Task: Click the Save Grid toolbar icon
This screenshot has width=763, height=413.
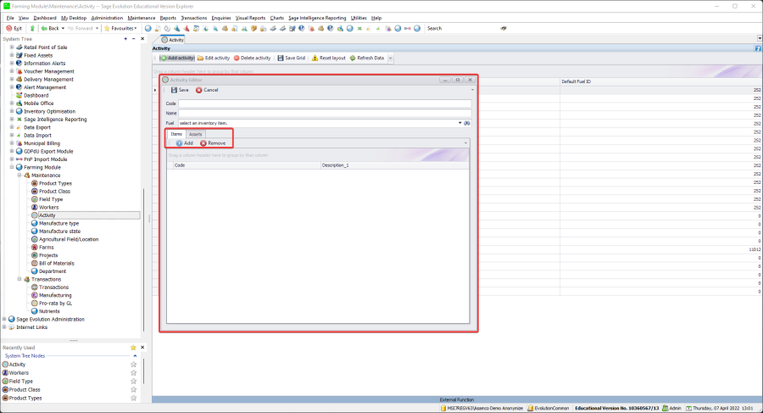Action: pos(280,59)
